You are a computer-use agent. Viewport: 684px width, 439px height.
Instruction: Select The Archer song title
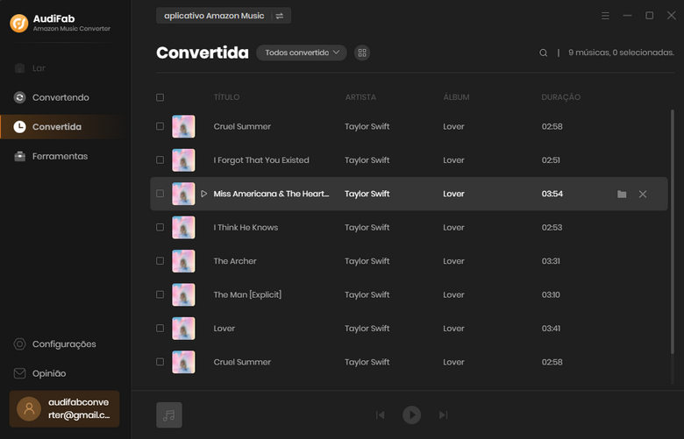(235, 261)
